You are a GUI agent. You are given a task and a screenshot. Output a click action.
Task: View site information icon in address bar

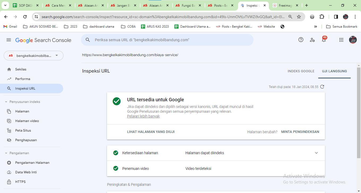click(x=37, y=17)
